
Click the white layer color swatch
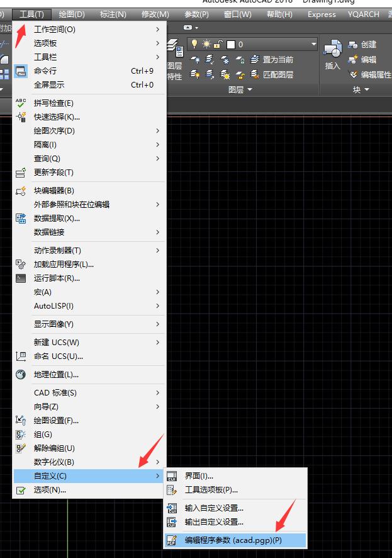231,45
